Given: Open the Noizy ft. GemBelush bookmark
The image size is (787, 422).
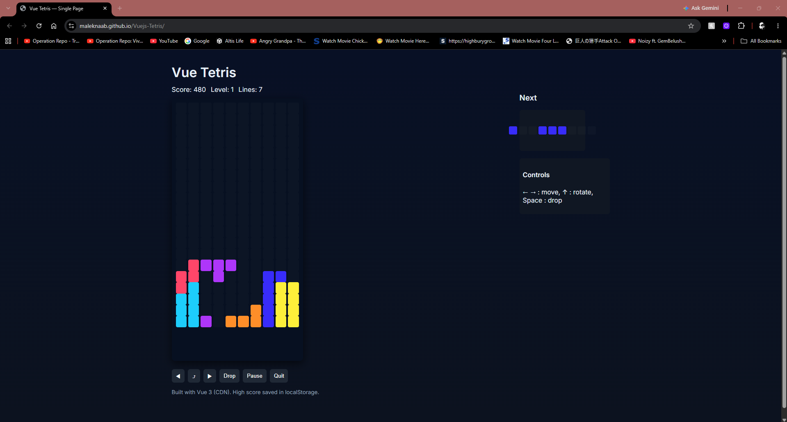Looking at the screenshot, I should 657,41.
